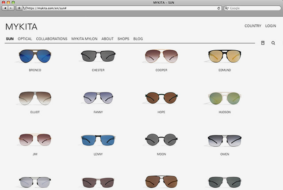Go to the COLLABORATIONS menu item
283x190 pixels.
(52, 39)
